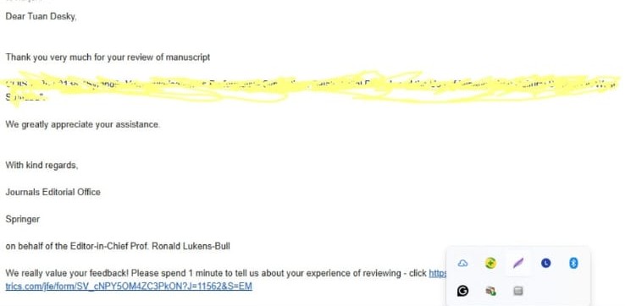The width and height of the screenshot is (625, 306).
Task: Click the gray rectangular device tray icon
Action: coord(518,291)
